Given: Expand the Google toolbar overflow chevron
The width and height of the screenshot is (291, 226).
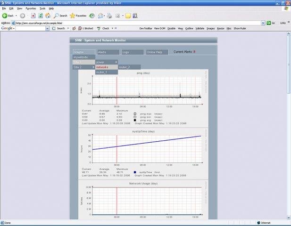Looking at the screenshot, I should (116, 28).
